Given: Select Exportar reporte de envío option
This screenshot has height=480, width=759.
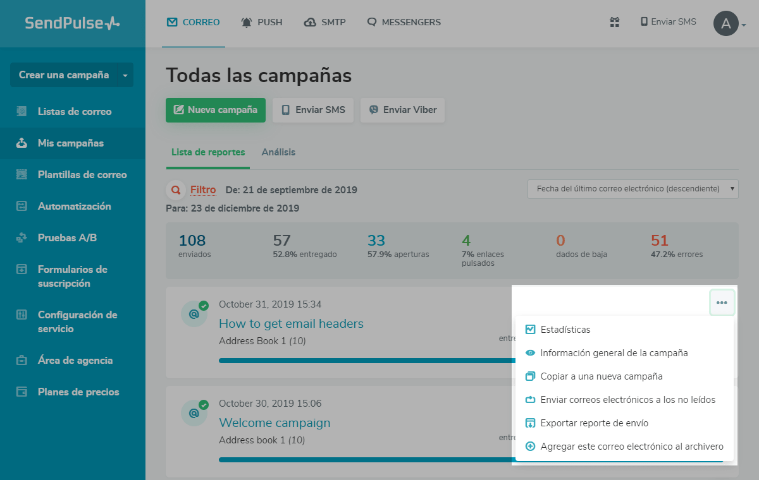Looking at the screenshot, I should coord(594,423).
